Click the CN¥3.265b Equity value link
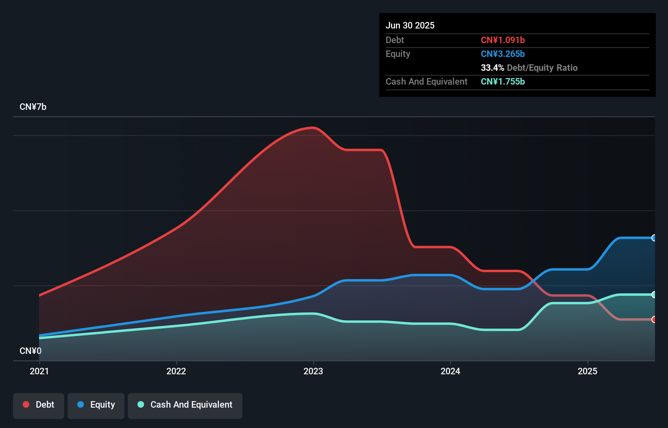Viewport: 668px width, 428px height. [503, 54]
